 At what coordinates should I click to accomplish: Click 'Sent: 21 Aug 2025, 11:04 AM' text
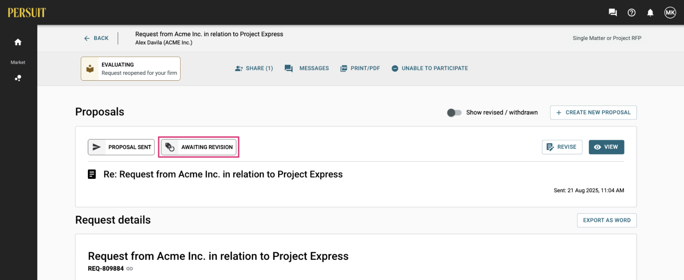tap(589, 190)
